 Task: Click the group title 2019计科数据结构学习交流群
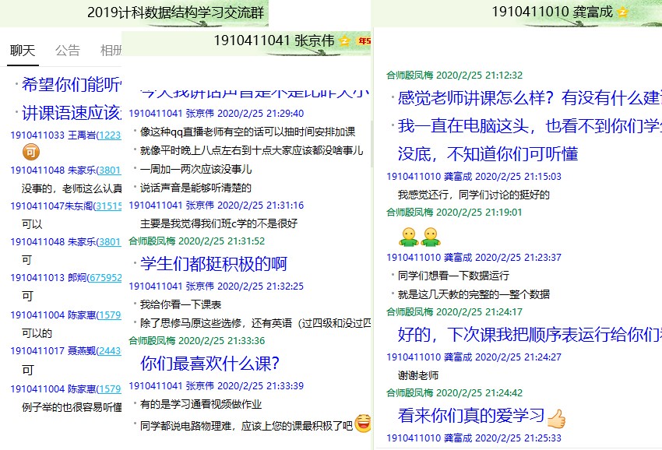point(175,12)
